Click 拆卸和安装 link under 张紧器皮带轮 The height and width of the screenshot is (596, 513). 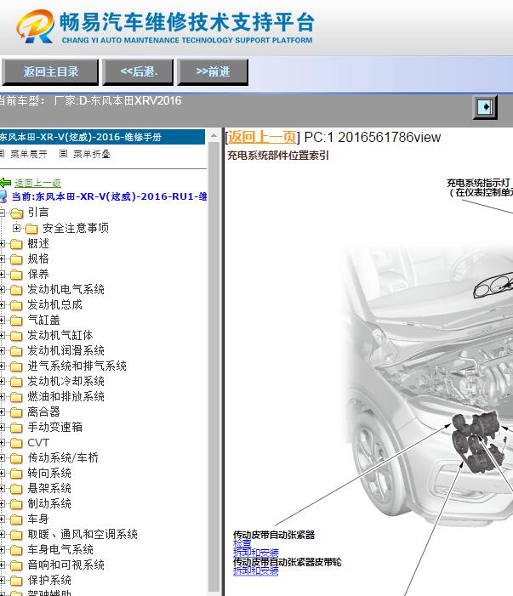click(255, 570)
